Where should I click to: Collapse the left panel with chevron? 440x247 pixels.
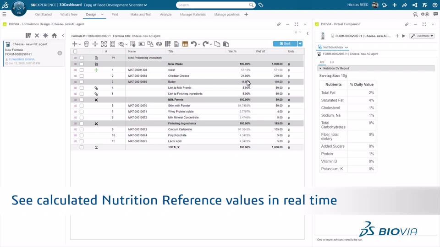click(x=63, y=36)
